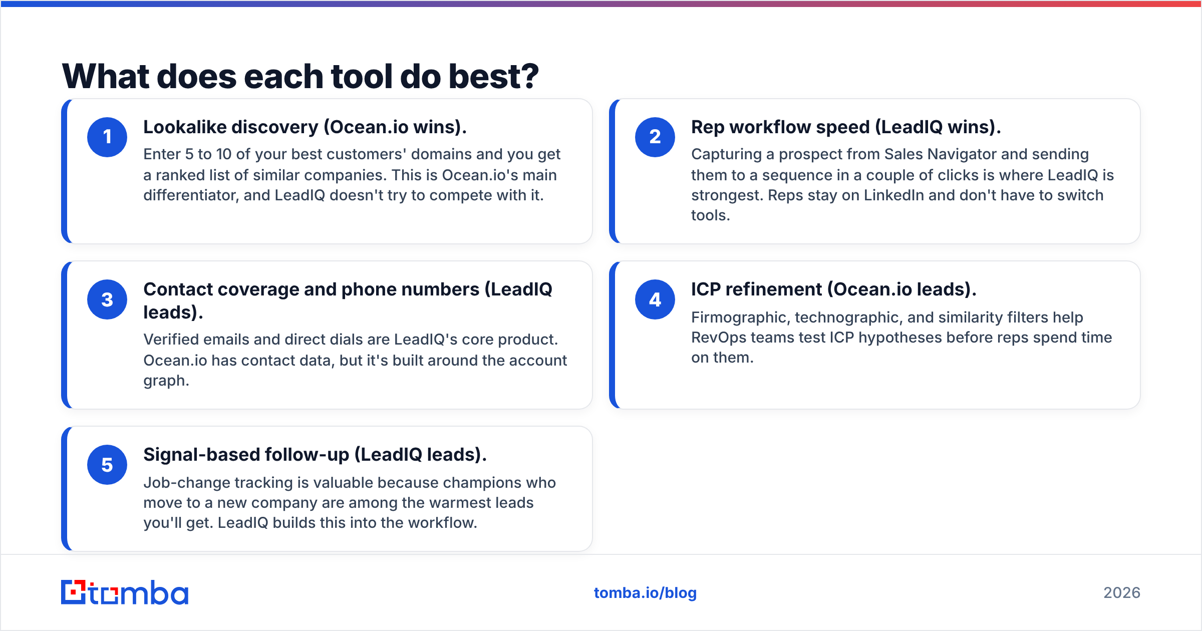This screenshot has height=631, width=1202.
Task: Click the number 5 circle badge
Action: coord(107,465)
